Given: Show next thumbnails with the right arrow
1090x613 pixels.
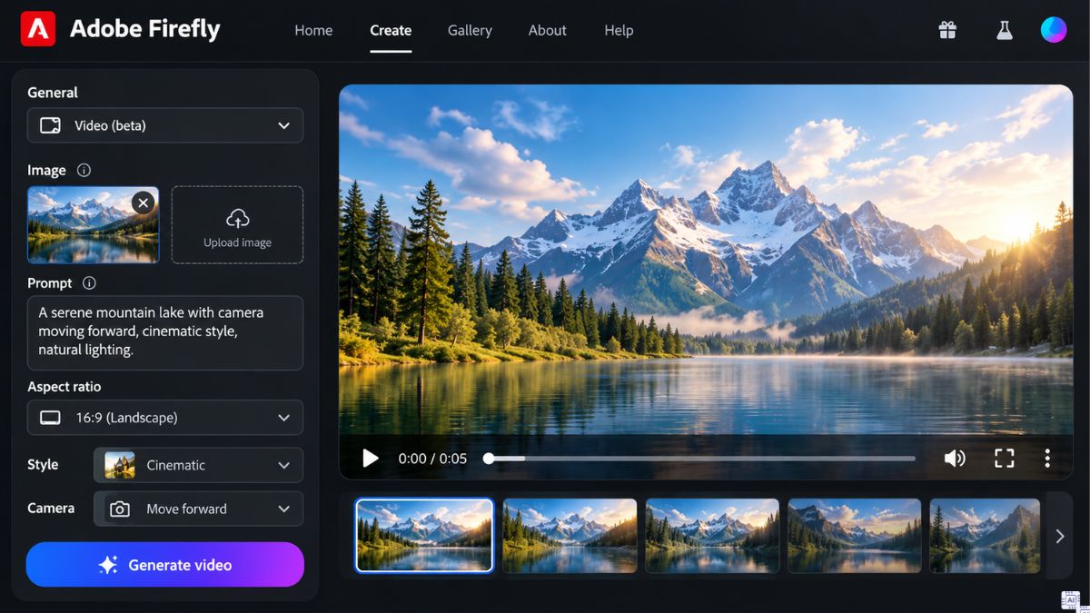Looking at the screenshot, I should click(x=1060, y=536).
